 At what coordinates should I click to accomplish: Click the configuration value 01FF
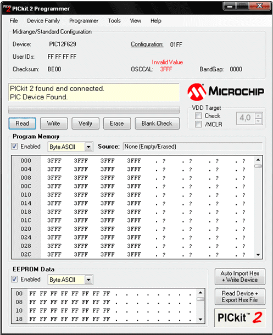(x=176, y=44)
